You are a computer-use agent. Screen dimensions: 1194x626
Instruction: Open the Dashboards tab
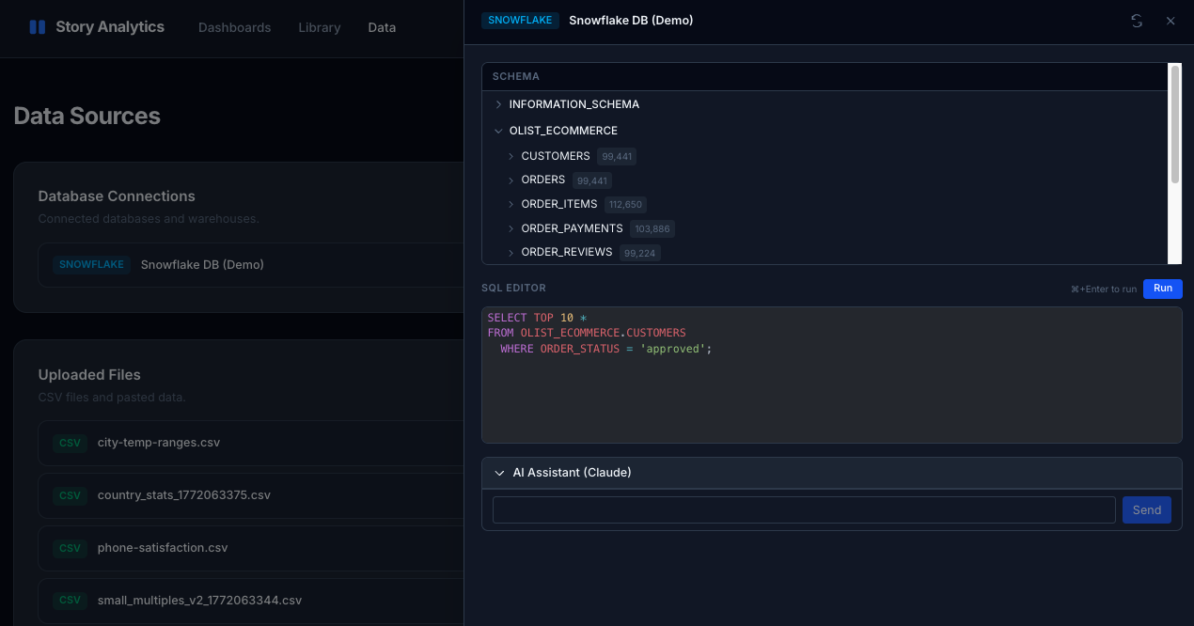[x=234, y=27]
